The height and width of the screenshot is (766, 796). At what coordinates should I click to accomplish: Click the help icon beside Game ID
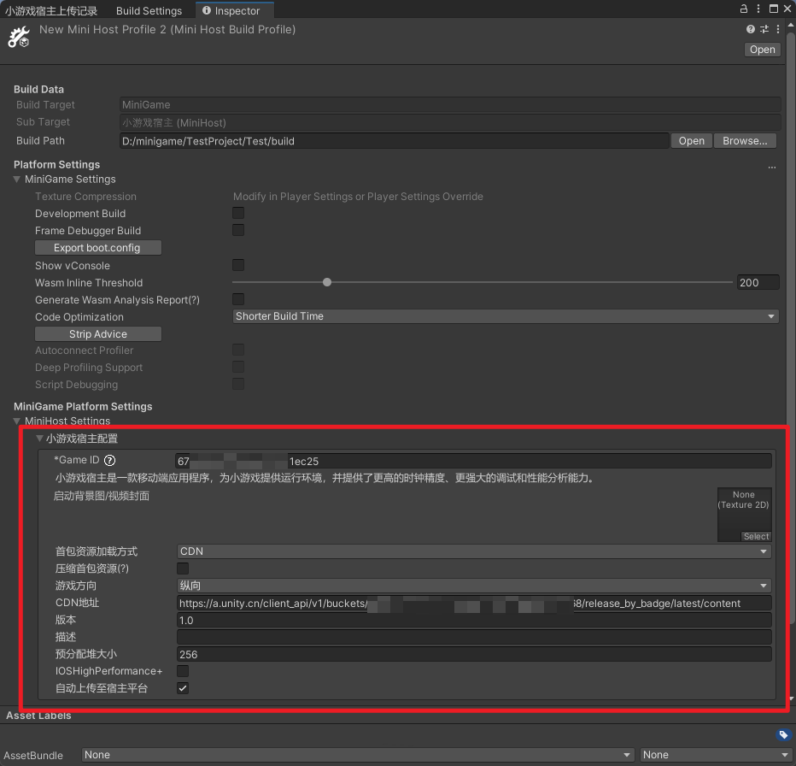coord(109,461)
